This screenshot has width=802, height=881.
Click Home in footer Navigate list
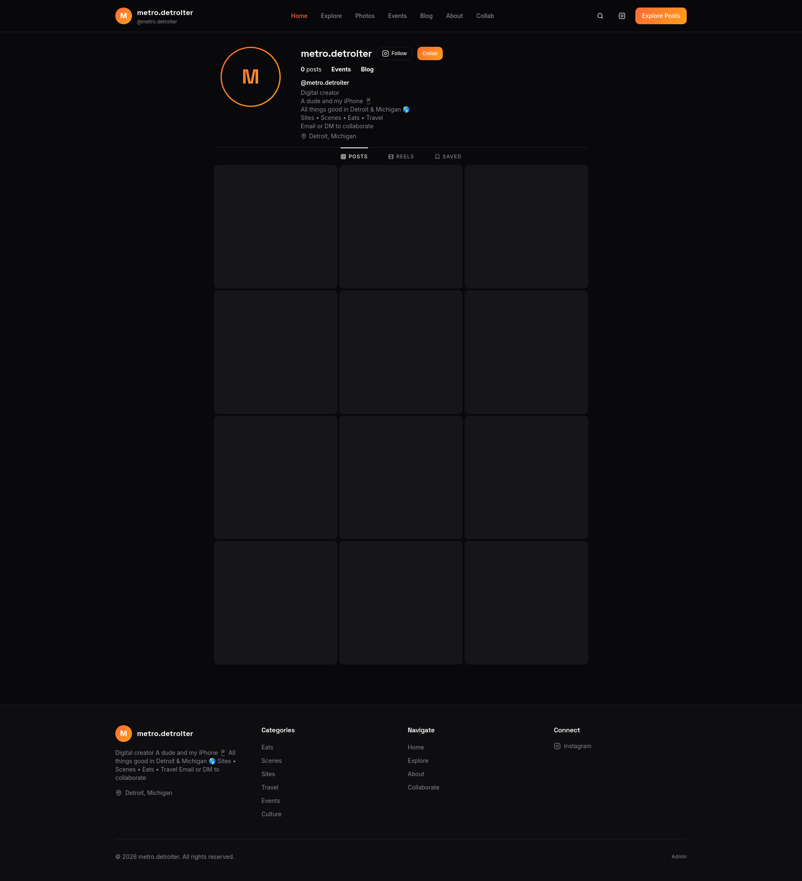click(416, 747)
